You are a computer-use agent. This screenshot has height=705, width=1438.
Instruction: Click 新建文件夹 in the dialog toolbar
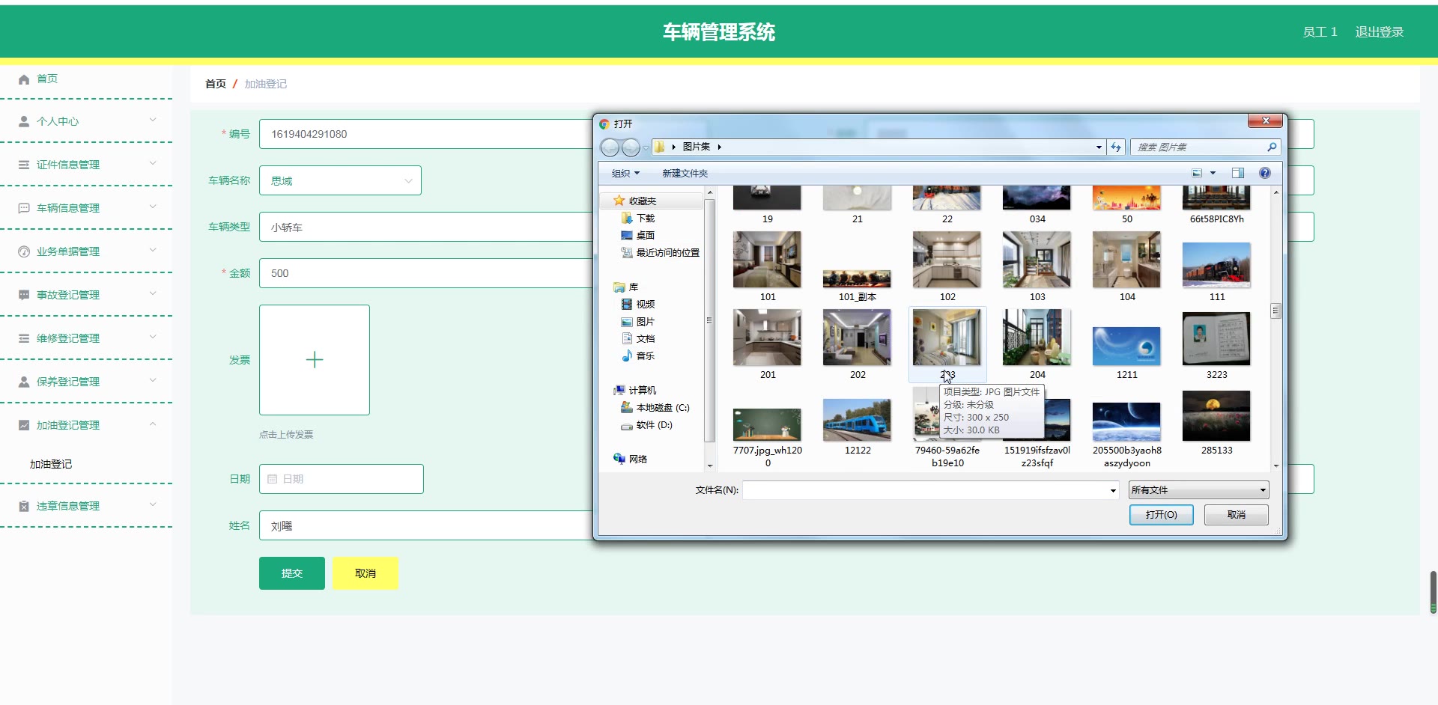[x=685, y=174]
